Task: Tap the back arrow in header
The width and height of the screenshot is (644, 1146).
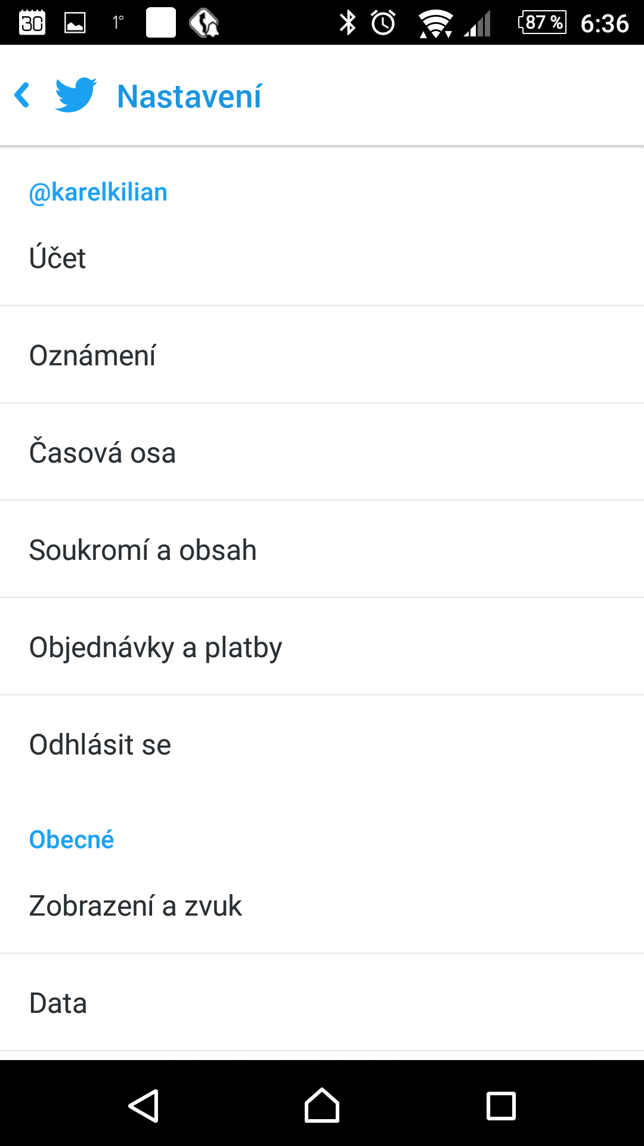Action: (x=23, y=95)
